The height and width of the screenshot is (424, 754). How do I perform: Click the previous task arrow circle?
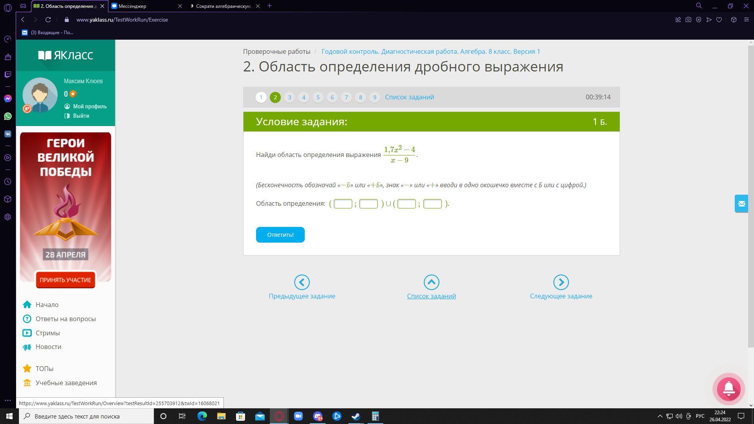(x=302, y=282)
